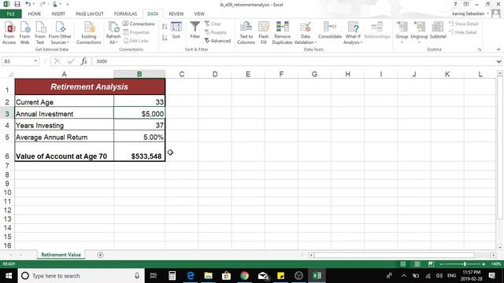504x283 pixels.
Task: Select the Retirement Value sheet tab
Action: (61, 255)
